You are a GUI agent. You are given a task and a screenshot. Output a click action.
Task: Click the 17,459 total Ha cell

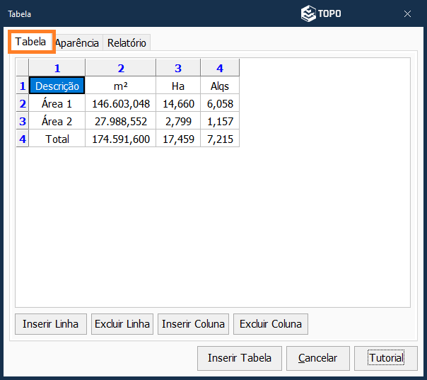(178, 139)
